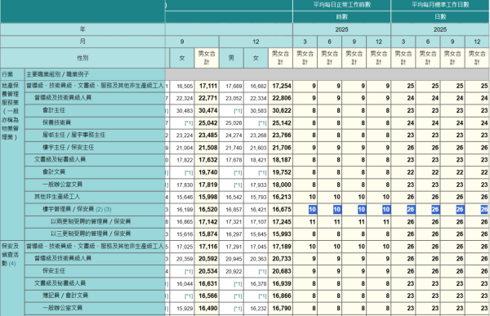Image resolution: width=490 pixels, height=316 pixels.
Task: Click the wage value 20,534
Action: tap(207, 271)
